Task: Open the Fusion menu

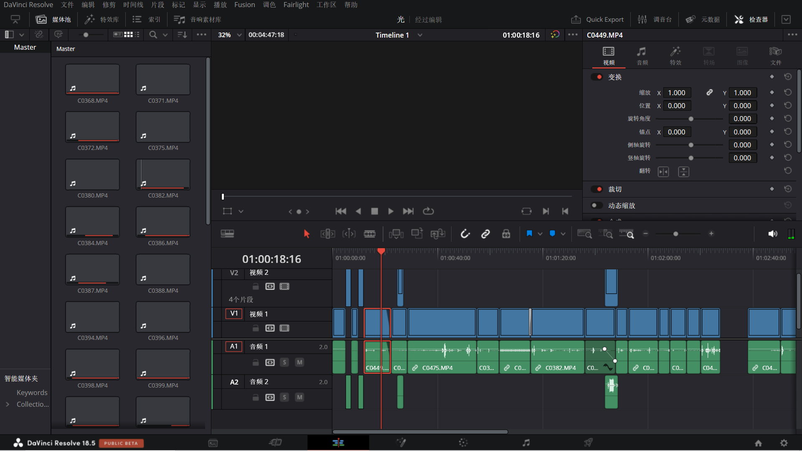Action: (244, 5)
